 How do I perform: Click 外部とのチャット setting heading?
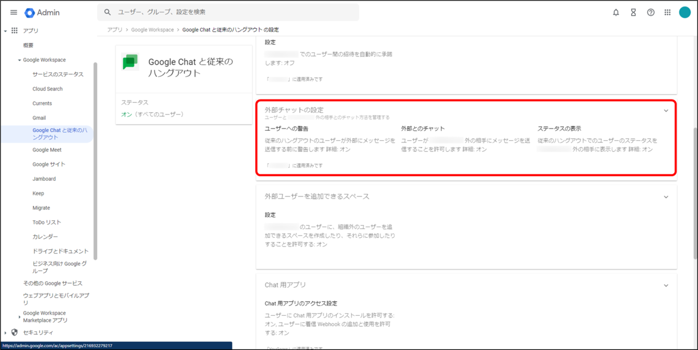pos(423,128)
